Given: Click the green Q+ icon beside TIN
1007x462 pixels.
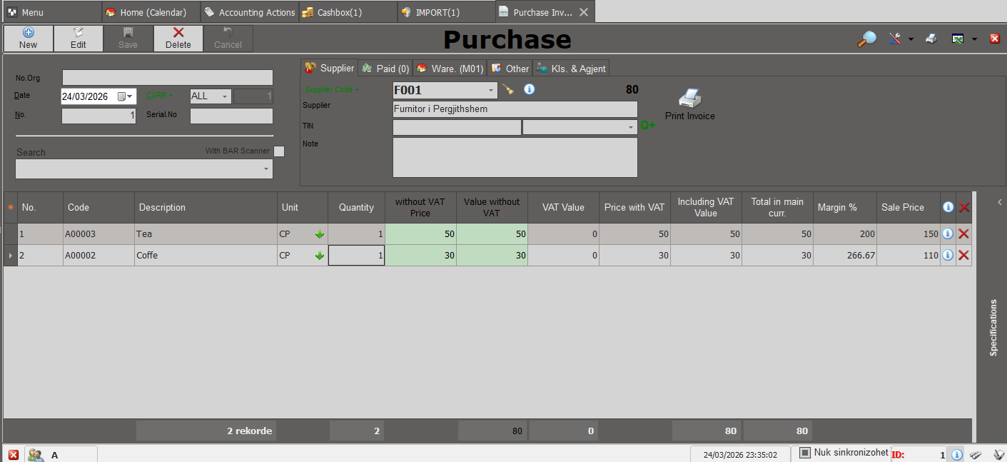Looking at the screenshot, I should point(647,126).
